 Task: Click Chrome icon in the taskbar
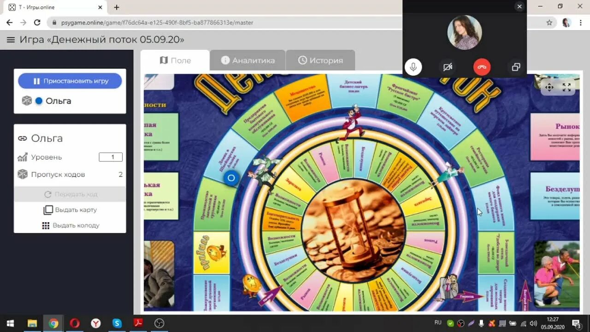point(53,323)
